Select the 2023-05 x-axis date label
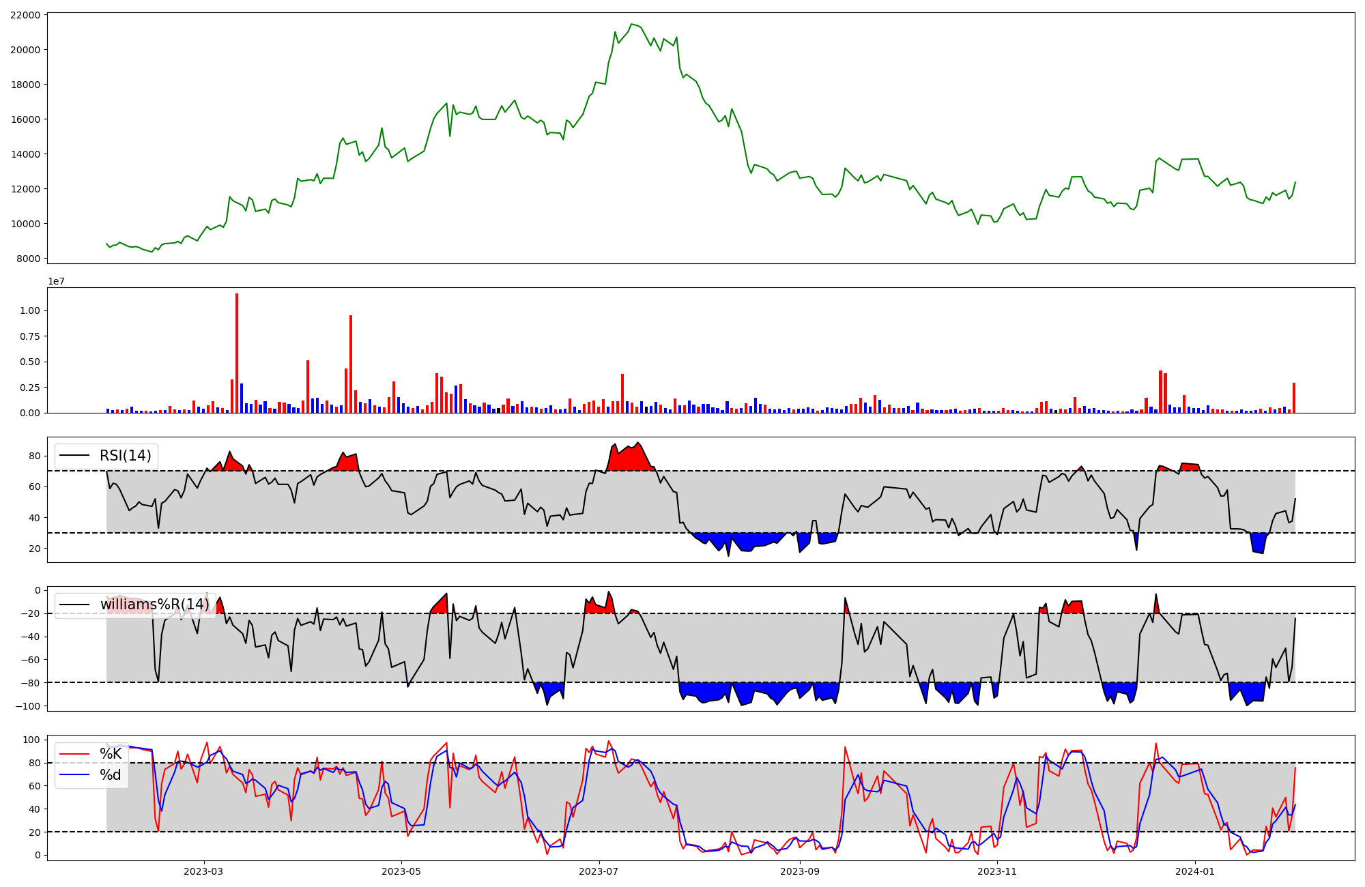Screen dimensions: 1365x887 pos(401,871)
